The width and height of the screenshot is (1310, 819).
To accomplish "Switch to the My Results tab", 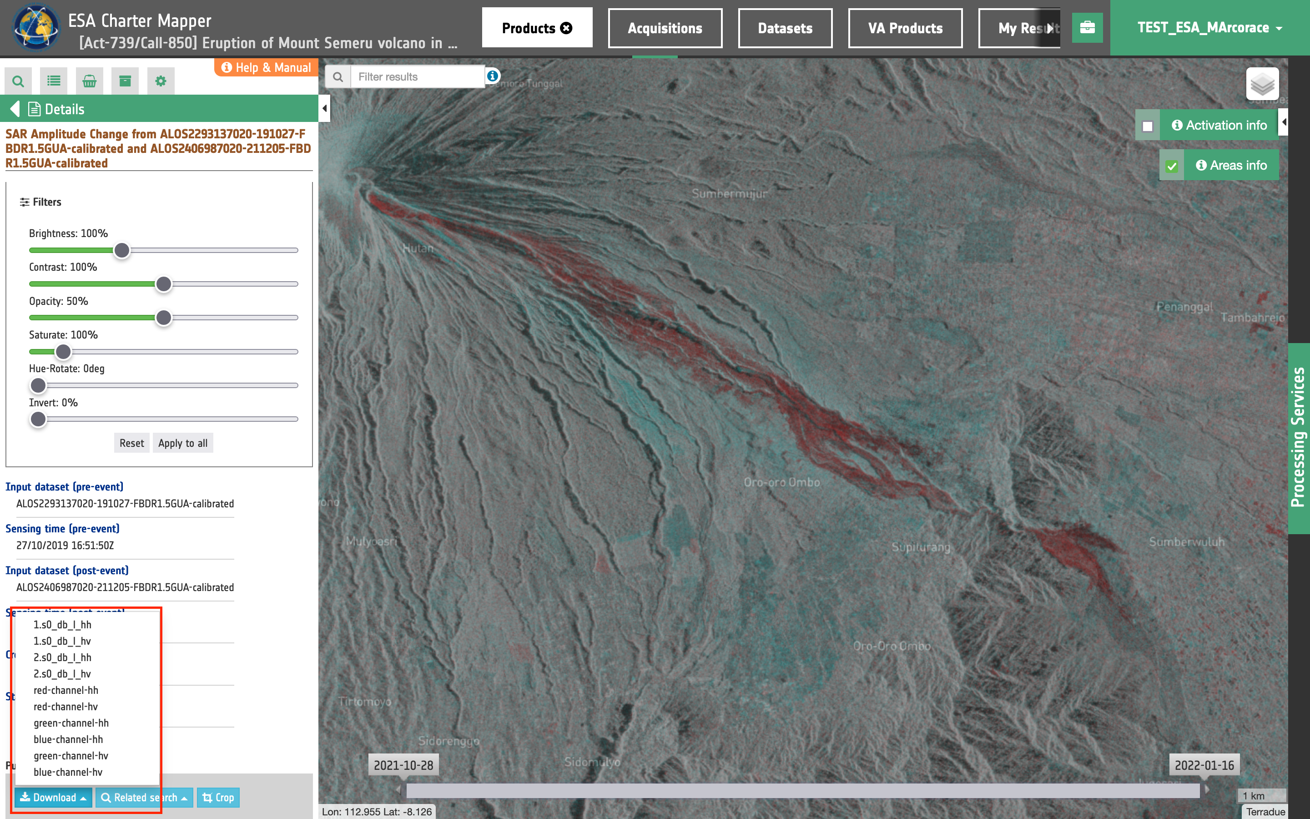I will (1019, 28).
